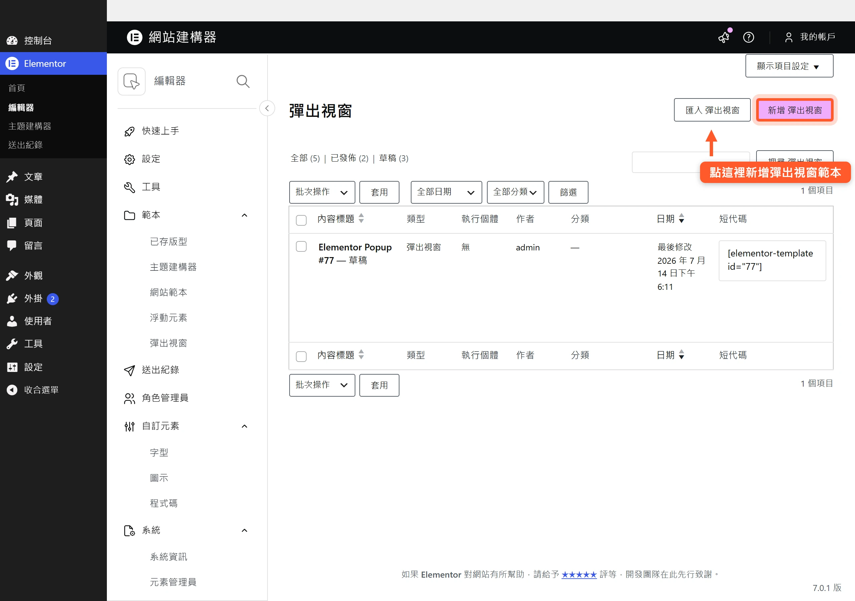This screenshot has width=855, height=601.
Task: Open 送出紀錄 in the dark sidebar submenu
Action: point(25,145)
